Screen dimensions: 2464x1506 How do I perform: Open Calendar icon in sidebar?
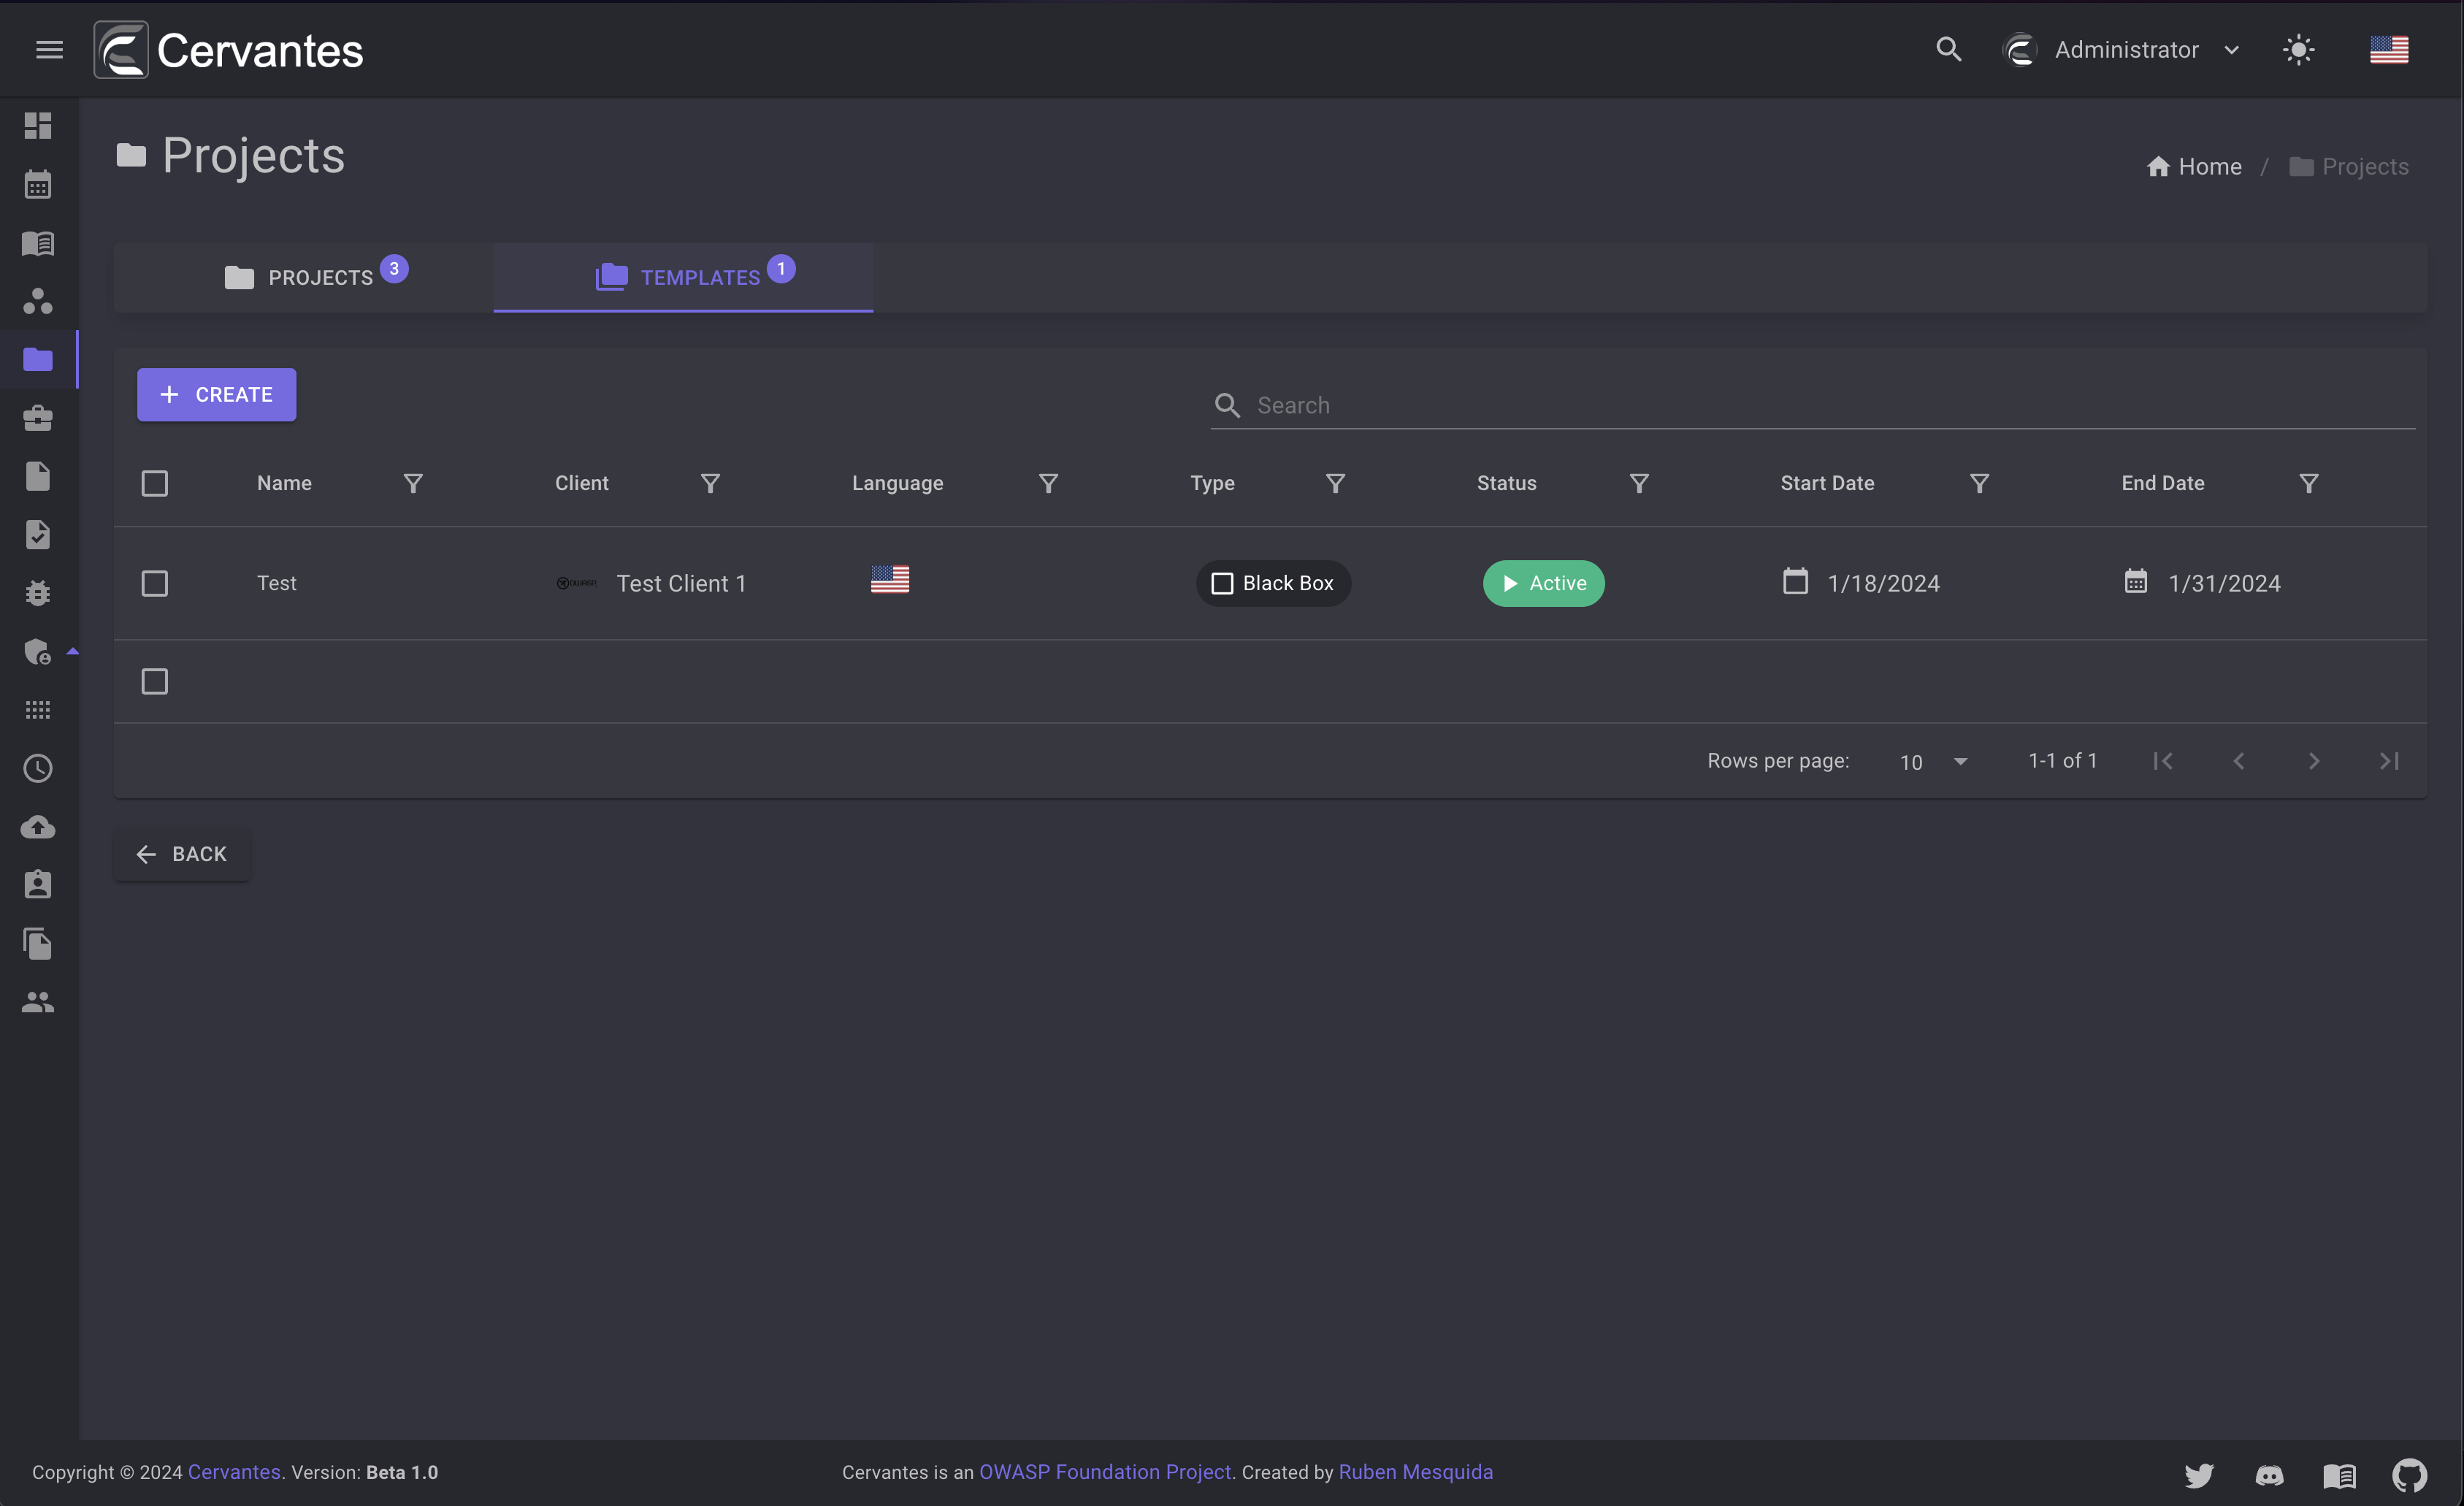click(38, 184)
